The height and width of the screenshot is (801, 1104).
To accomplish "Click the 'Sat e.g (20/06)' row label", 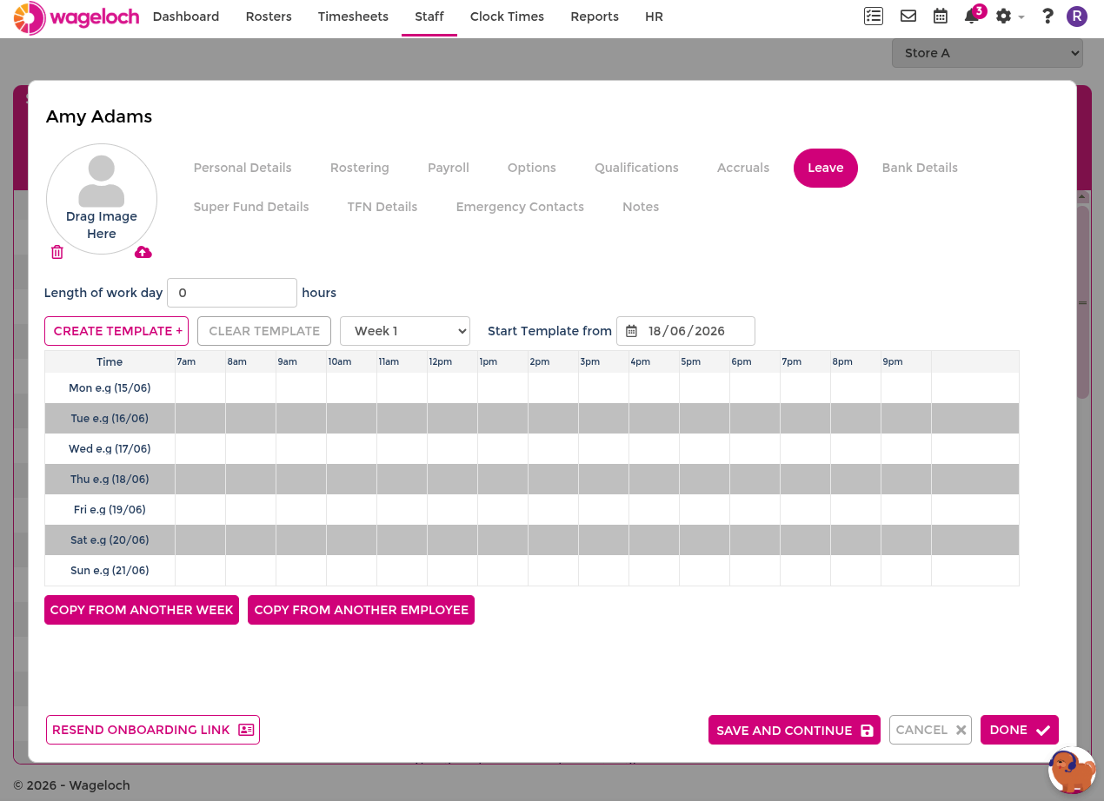I will [x=110, y=540].
